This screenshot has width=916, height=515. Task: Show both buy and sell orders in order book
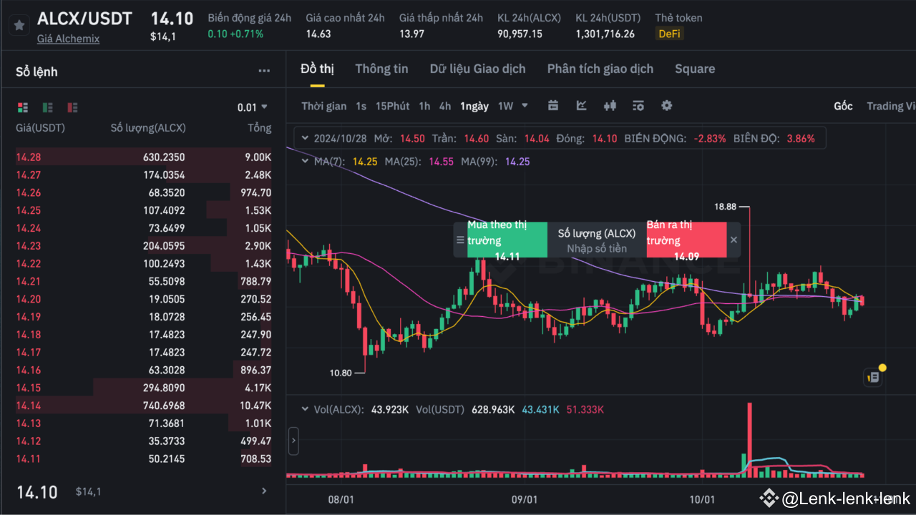click(22, 107)
